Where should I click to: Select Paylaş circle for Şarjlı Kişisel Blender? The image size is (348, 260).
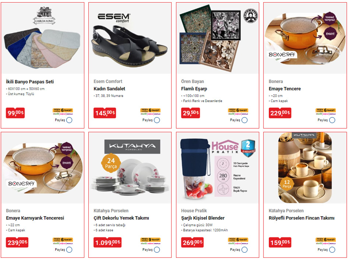tap(244, 250)
